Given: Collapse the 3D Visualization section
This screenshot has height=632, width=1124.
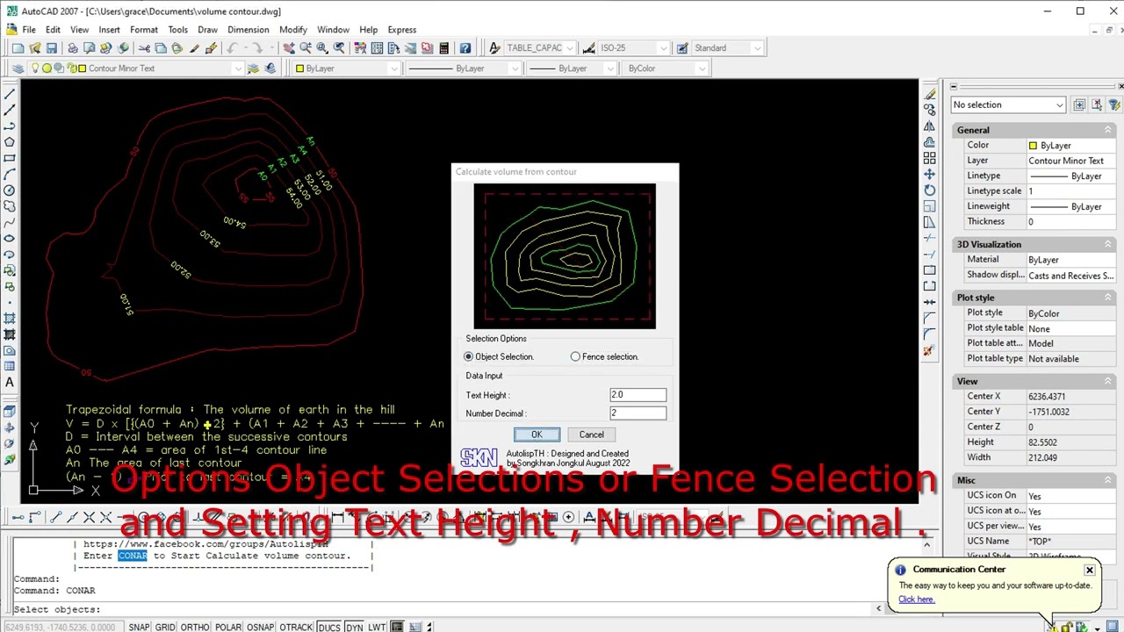Looking at the screenshot, I should [1108, 244].
